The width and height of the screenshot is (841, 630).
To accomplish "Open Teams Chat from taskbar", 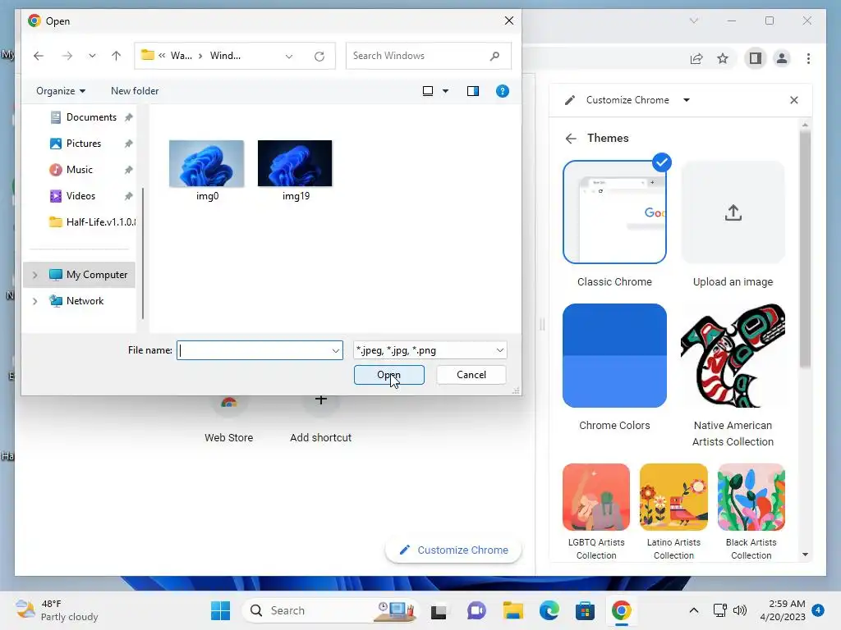I will 476,610.
